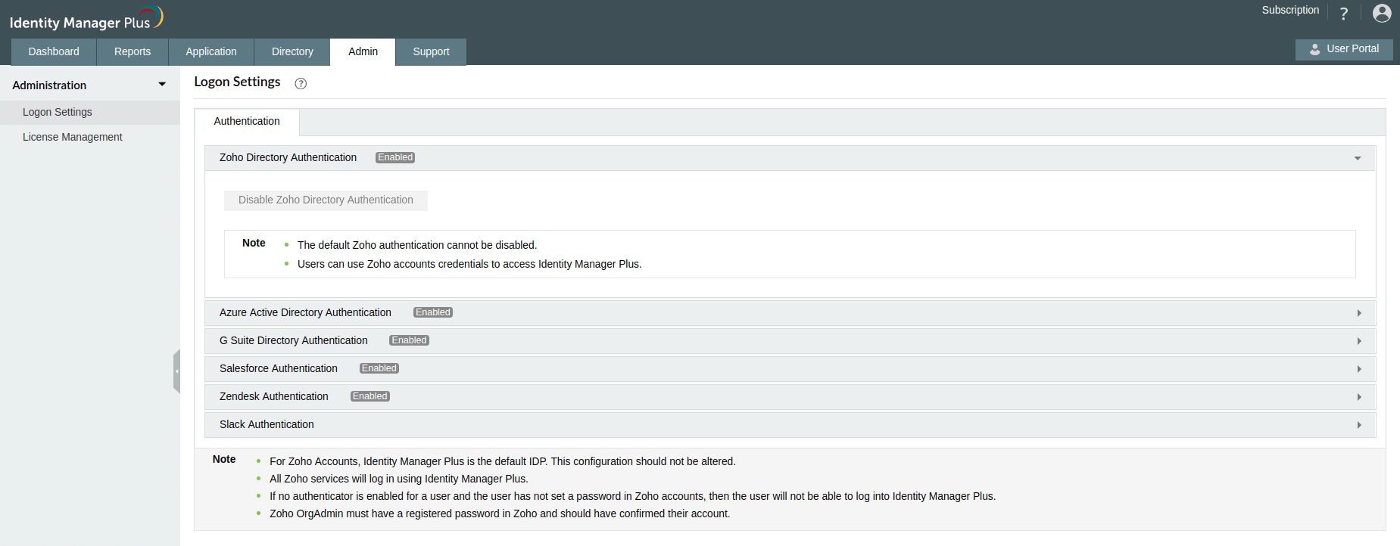Click the Salesforce Authentication heading
1400x546 pixels.
click(x=279, y=368)
